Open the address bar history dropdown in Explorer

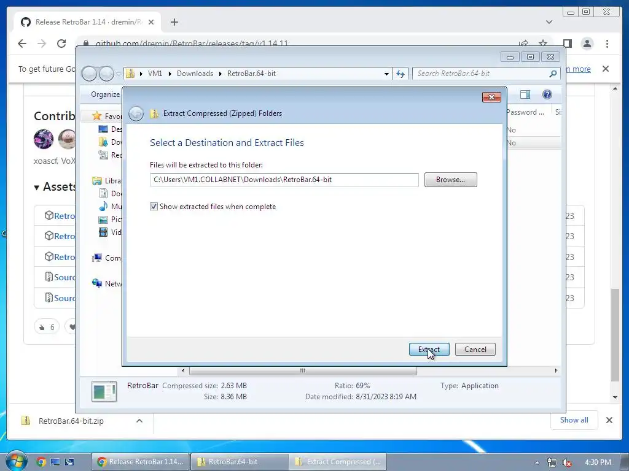[x=386, y=74]
